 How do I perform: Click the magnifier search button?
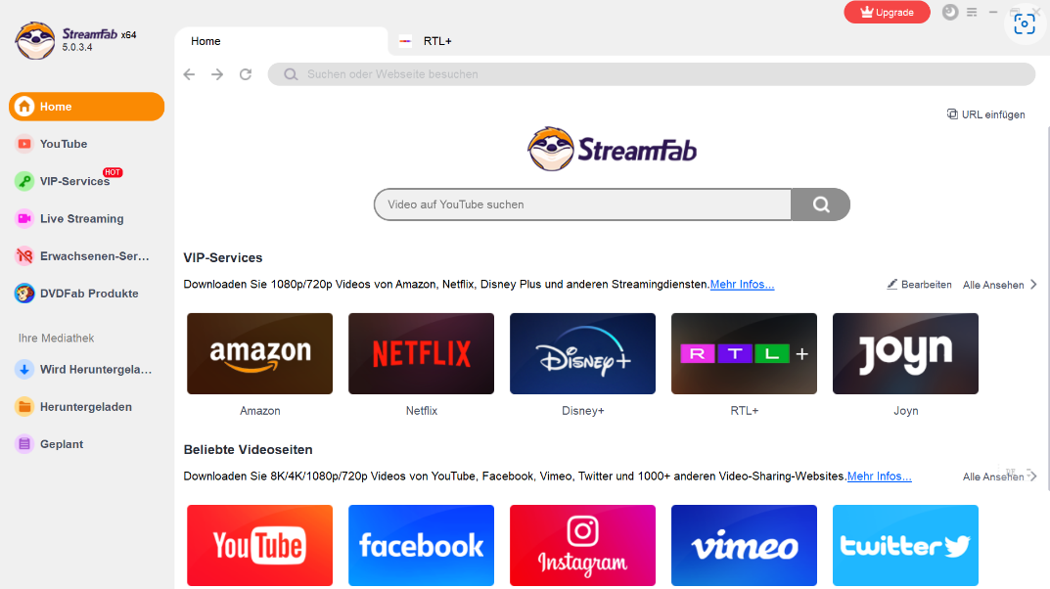(821, 204)
